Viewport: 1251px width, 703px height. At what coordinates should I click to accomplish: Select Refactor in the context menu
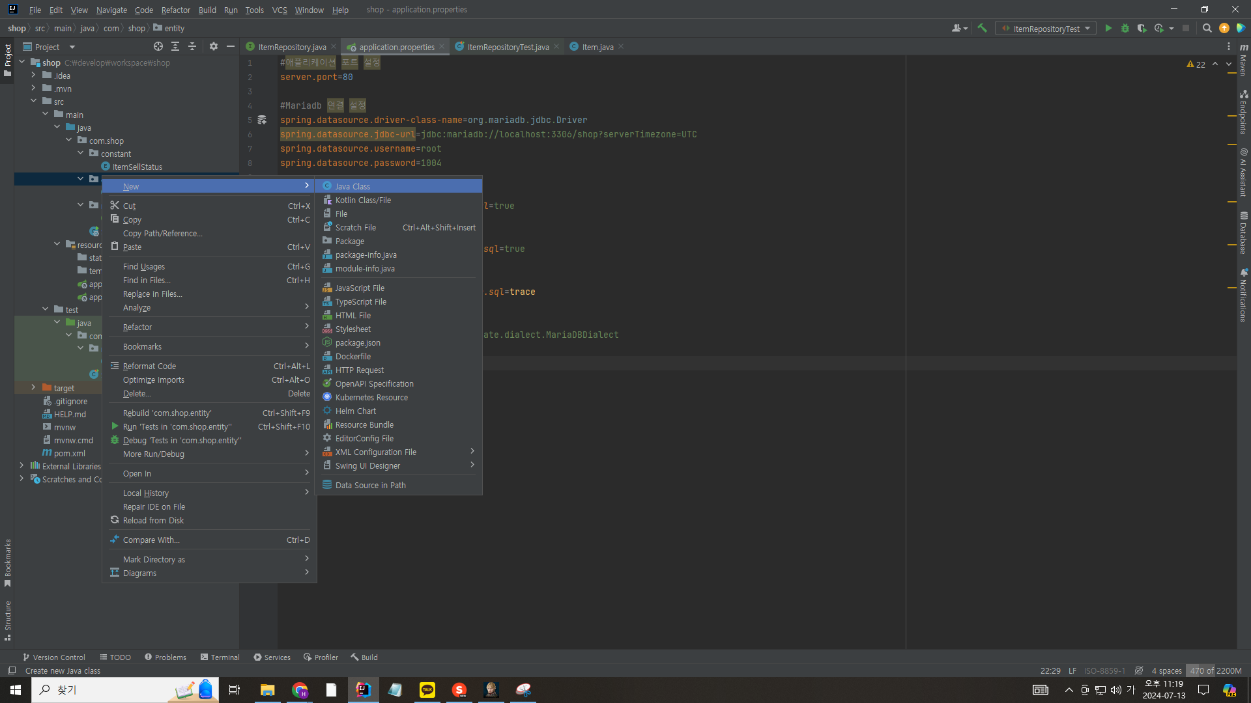[209, 327]
